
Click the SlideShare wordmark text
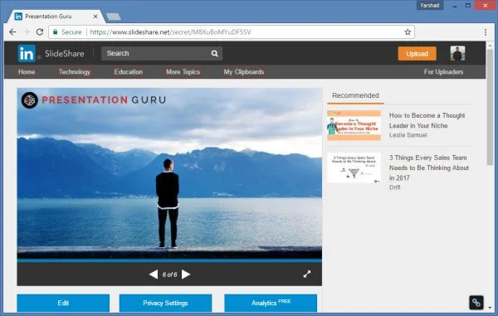click(65, 54)
